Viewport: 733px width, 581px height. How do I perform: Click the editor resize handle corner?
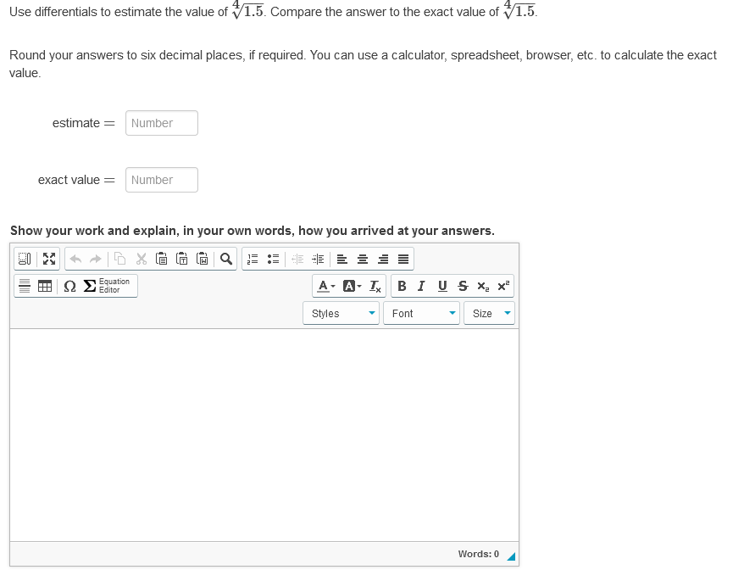512,556
